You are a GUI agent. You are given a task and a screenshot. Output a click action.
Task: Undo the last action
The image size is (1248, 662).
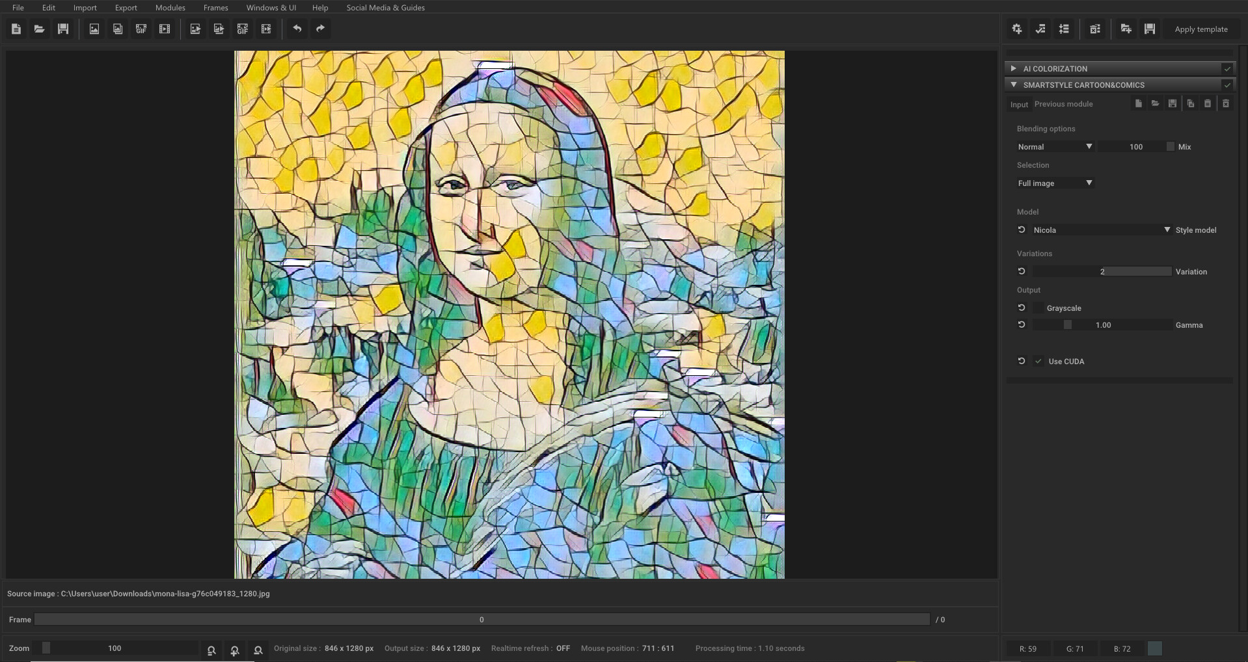click(x=297, y=29)
